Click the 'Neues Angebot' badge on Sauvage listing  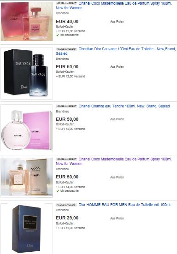[x=66, y=49]
